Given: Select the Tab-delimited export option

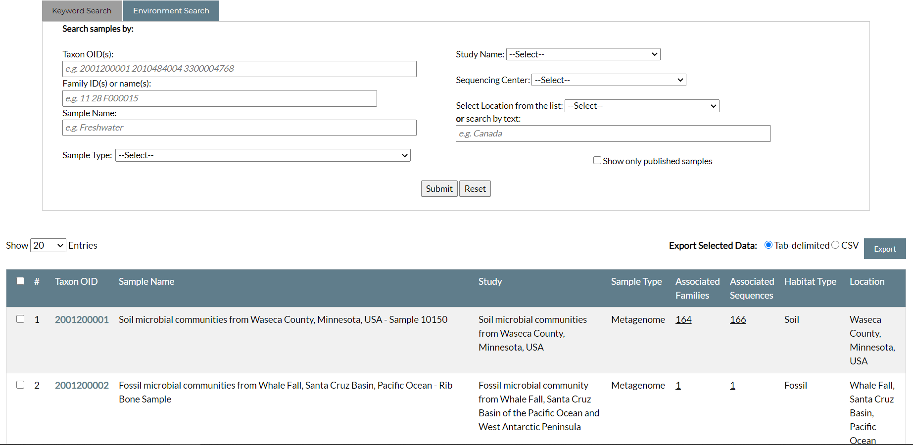Looking at the screenshot, I should point(769,245).
